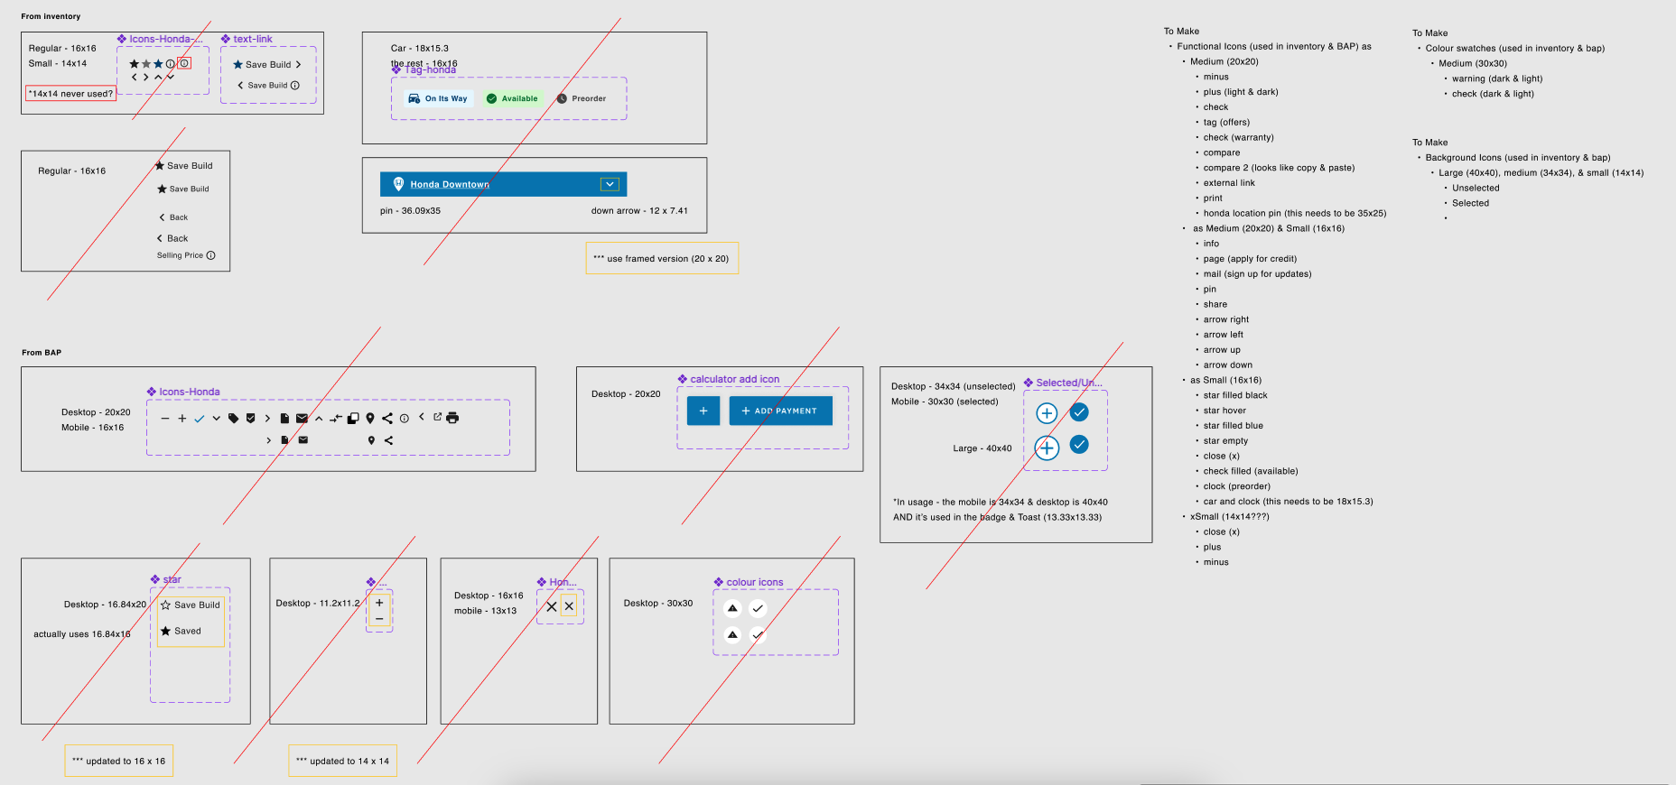Select the blue check icon in Icons-Honda
Image resolution: width=1676 pixels, height=785 pixels.
(199, 418)
